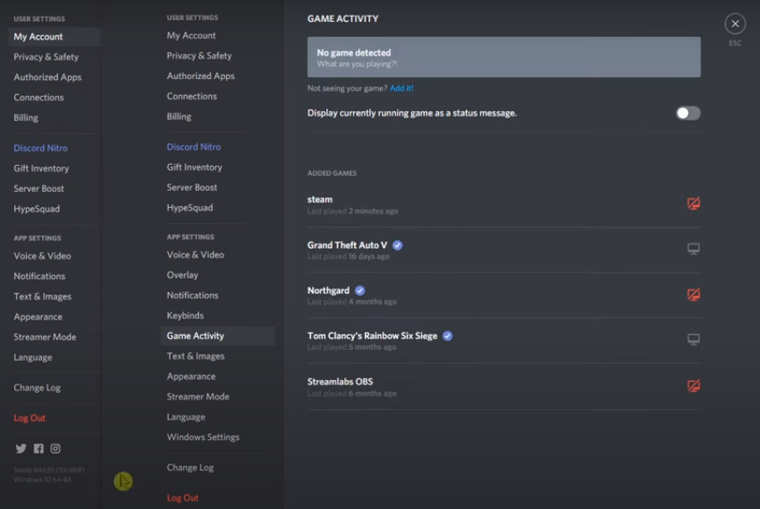Open Appearance in sidebar containing Game Activity
This screenshot has height=509, width=760.
(191, 377)
